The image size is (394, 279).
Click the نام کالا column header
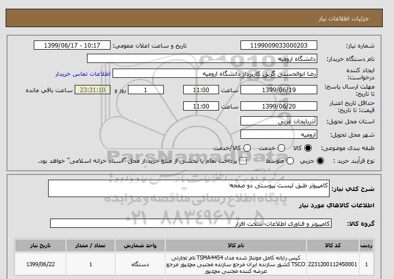(x=236, y=245)
